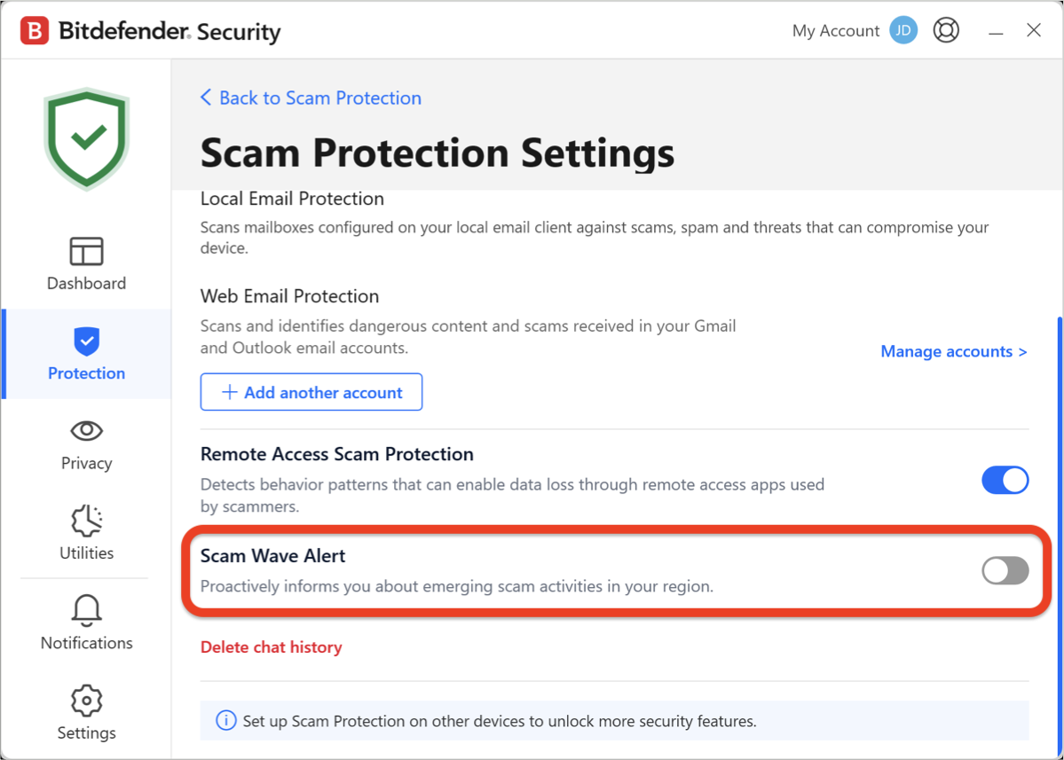1064x760 pixels.
Task: Select the Protection shield icon
Action: coord(86,341)
